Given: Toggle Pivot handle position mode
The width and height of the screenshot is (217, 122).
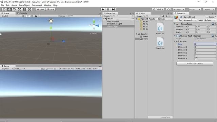Looking at the screenshot, I should (x=40, y=9).
